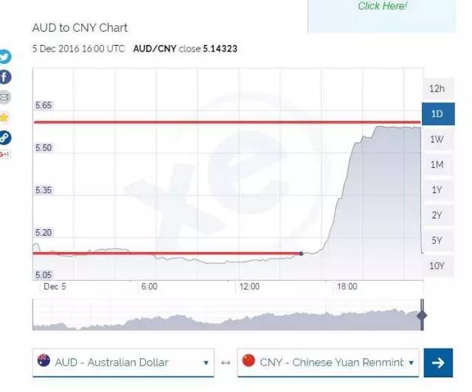This screenshot has height=392, width=472.
Task: Open the AUD - Australian Dollar dropdown
Action: coord(123,363)
